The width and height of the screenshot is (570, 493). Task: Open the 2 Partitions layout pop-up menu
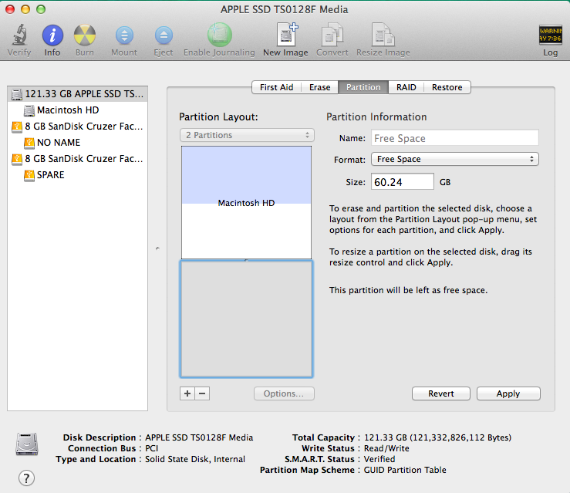click(247, 135)
